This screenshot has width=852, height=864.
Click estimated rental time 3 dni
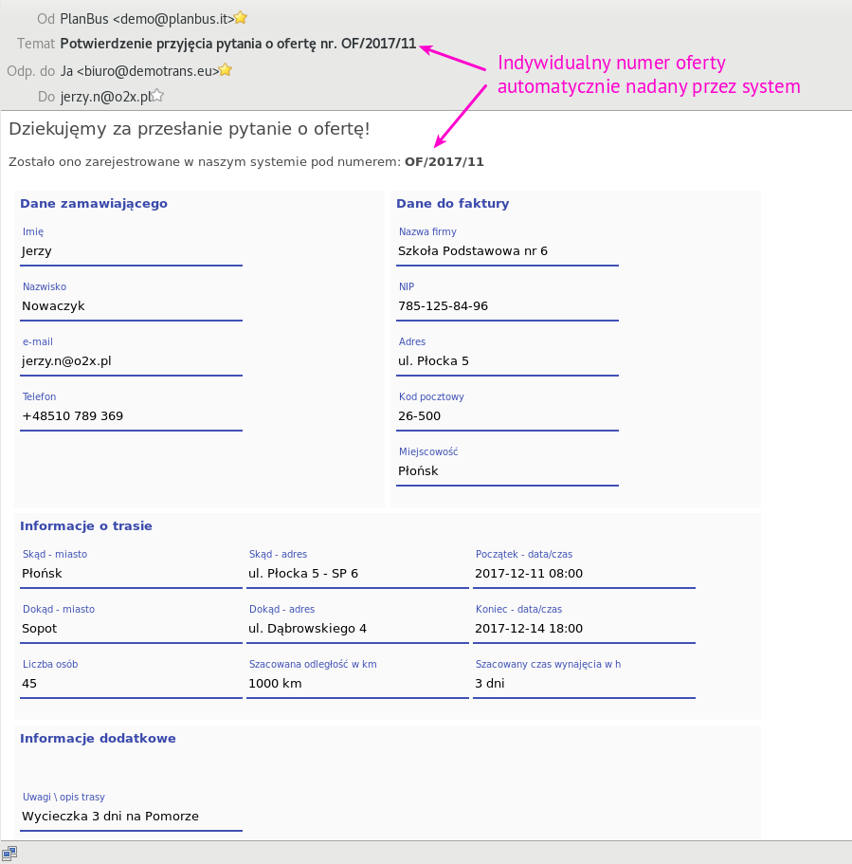[x=490, y=684]
